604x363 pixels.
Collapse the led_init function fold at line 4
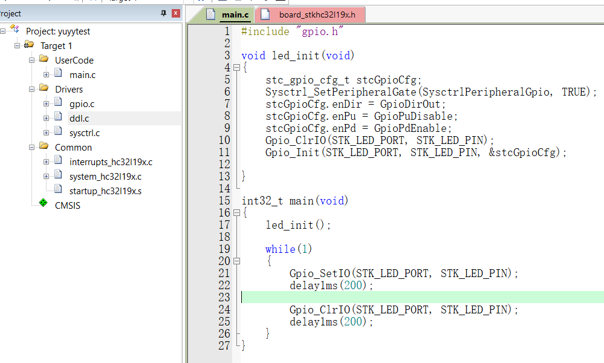click(237, 68)
